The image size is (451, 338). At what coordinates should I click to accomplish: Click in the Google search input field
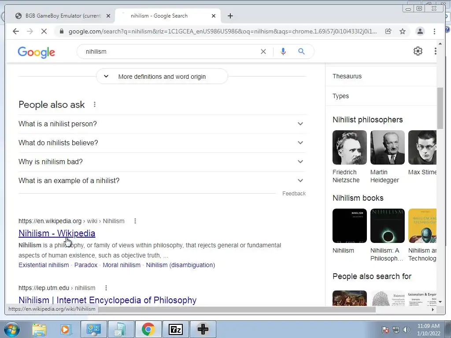[x=170, y=51]
